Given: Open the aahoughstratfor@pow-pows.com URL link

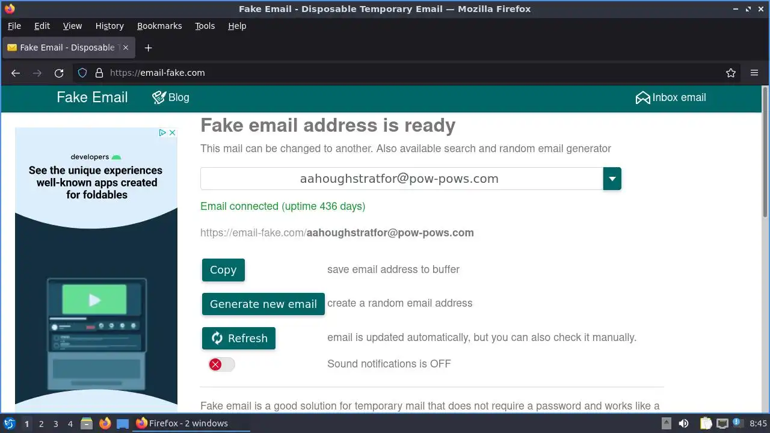Looking at the screenshot, I should [x=337, y=233].
